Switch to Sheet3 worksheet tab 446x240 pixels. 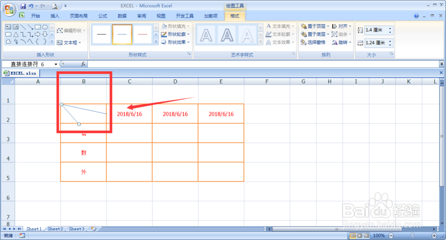click(77, 229)
